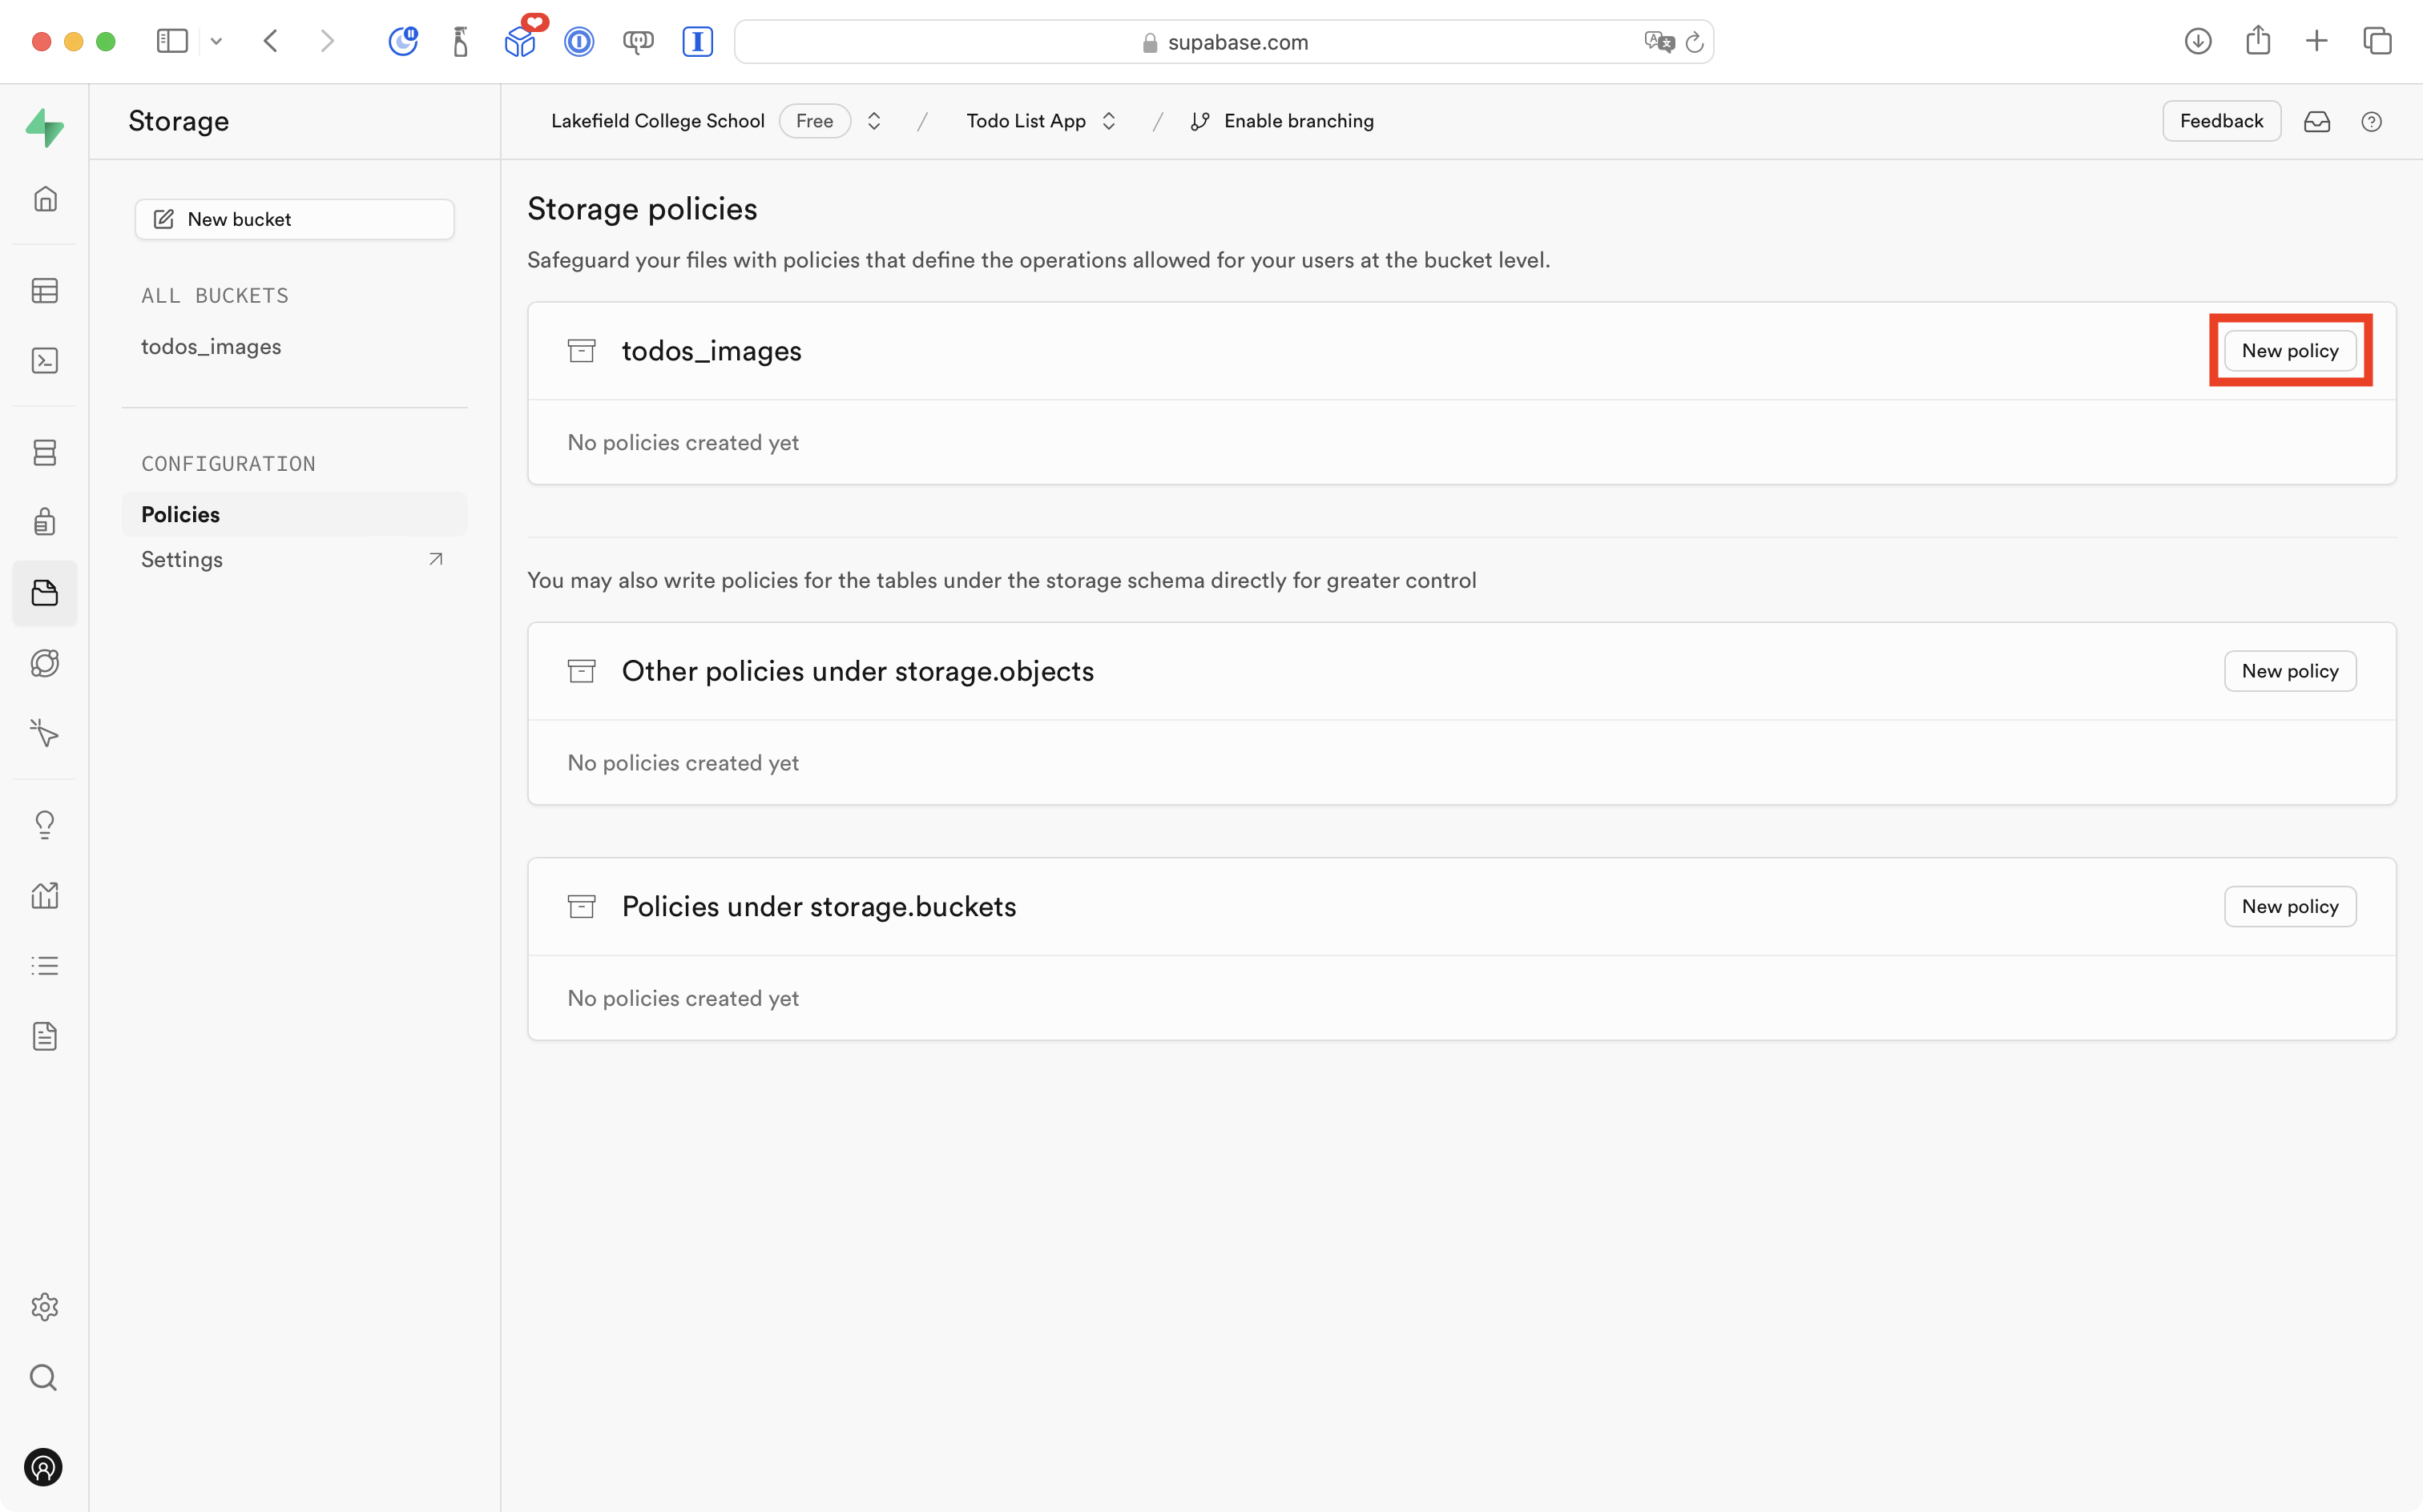2423x1512 pixels.
Task: Open the Table Editor sidebar icon
Action: (45, 291)
